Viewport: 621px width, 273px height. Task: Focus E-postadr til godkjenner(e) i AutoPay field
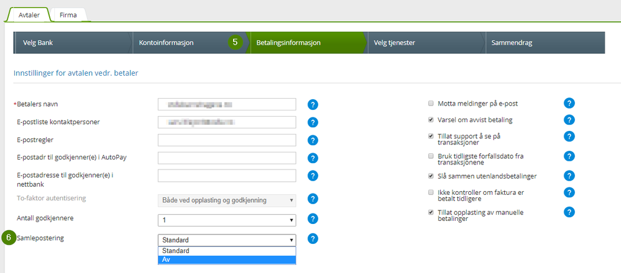point(227,158)
